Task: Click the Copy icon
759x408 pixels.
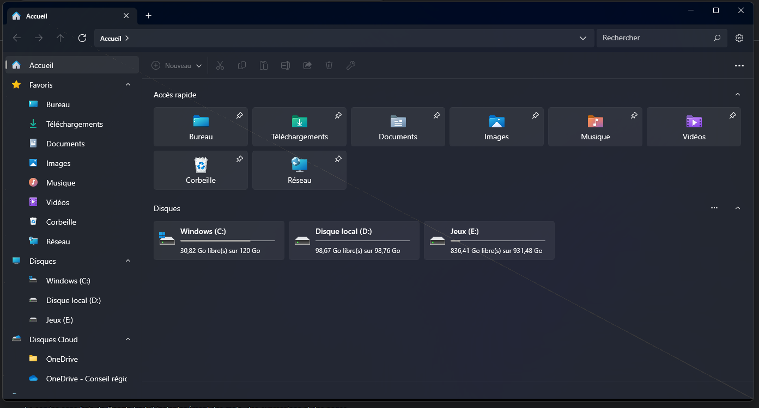Action: pyautogui.click(x=242, y=65)
